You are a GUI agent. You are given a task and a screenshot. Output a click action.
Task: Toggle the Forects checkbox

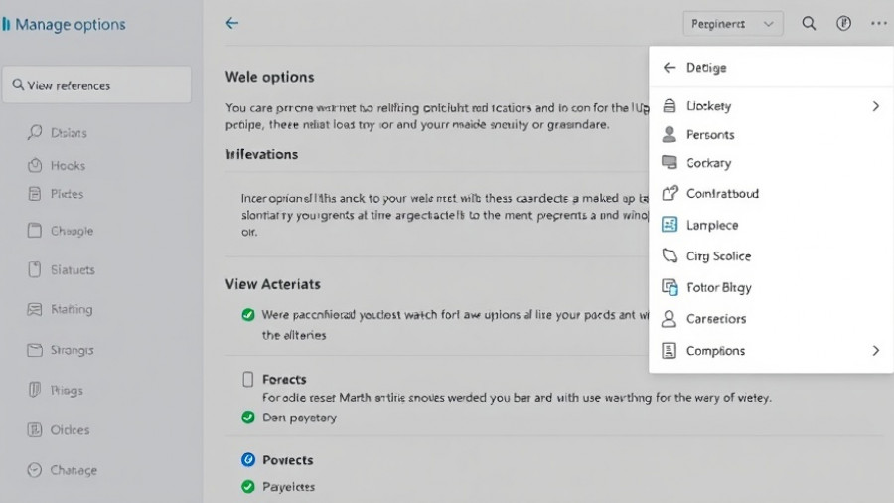(248, 379)
